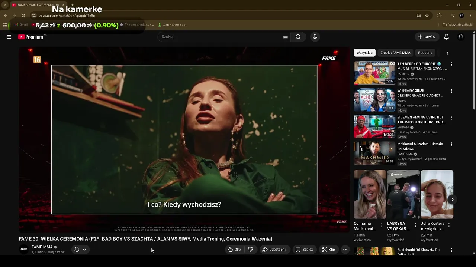This screenshot has width=476, height=267.
Task: Click Udostępnij share button
Action: 274,250
